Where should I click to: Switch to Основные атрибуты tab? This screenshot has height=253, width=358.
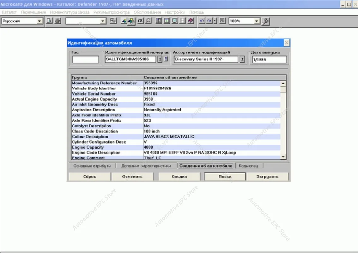pos(92,166)
